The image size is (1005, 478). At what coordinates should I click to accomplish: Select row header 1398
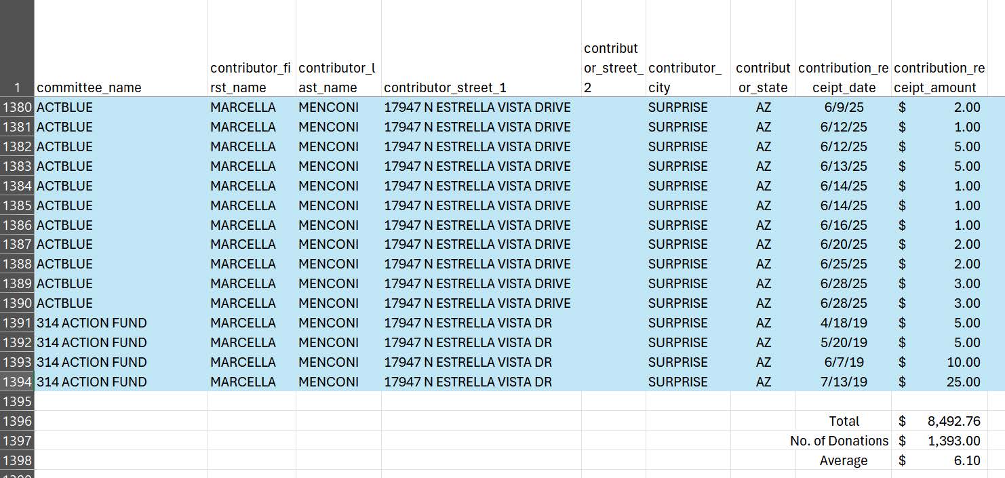click(x=16, y=460)
